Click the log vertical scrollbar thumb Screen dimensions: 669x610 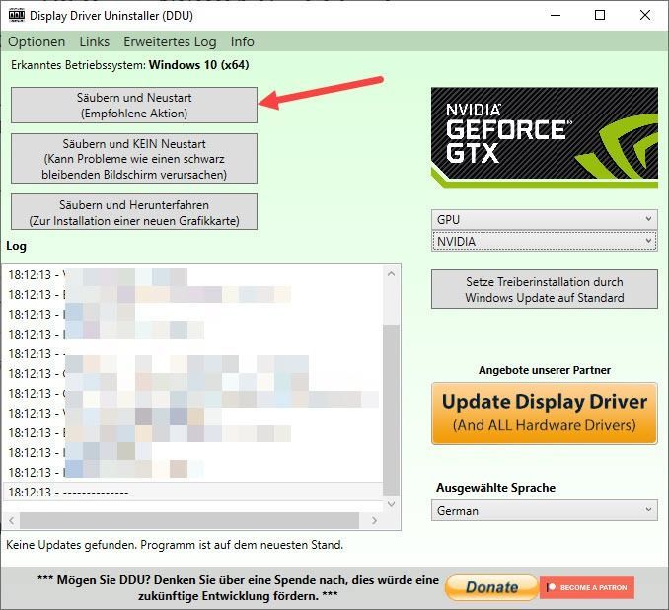(x=392, y=410)
